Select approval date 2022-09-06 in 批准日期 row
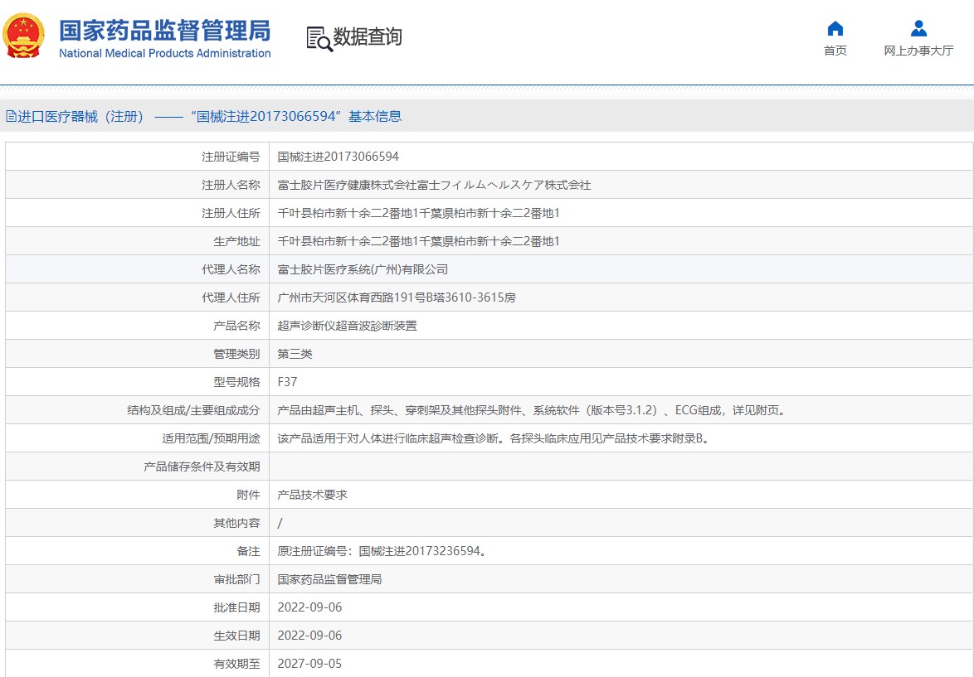The height and width of the screenshot is (677, 974). tap(309, 607)
